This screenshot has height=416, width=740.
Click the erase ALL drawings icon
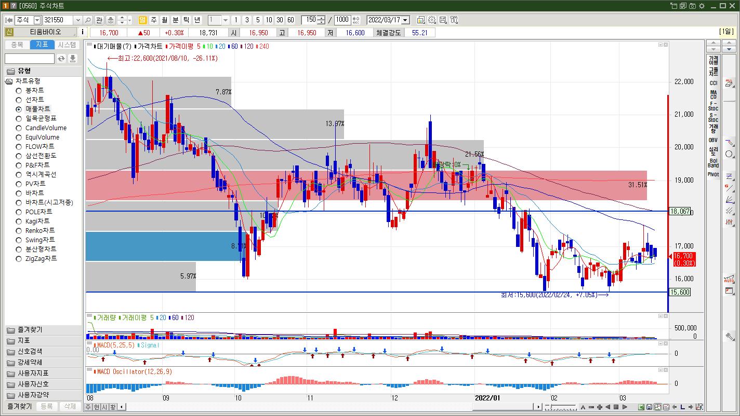(x=729, y=83)
